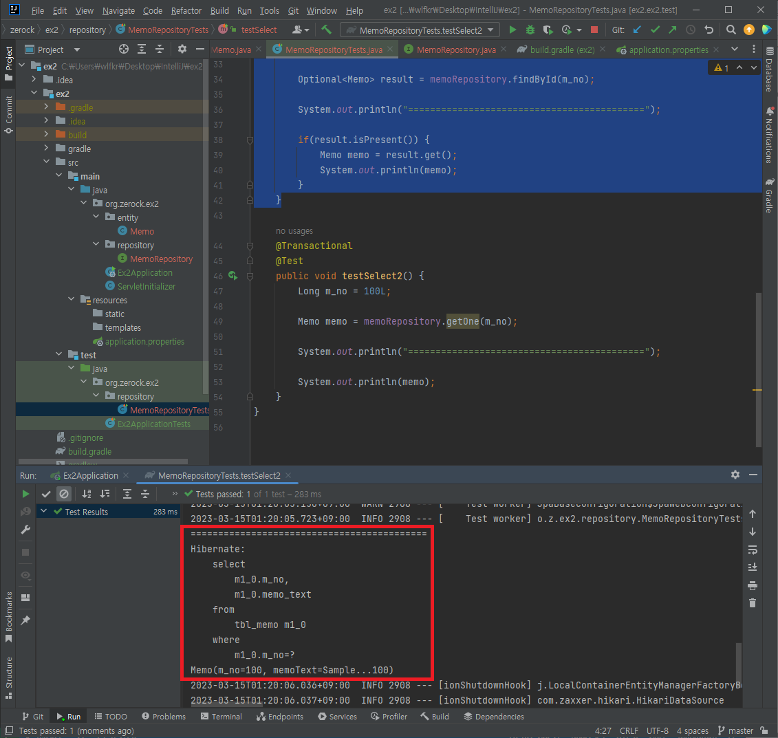Open Run panel settings gear icon
Image resolution: width=778 pixels, height=738 pixels.
(735, 475)
